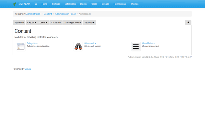Select the Content admin category tab
Image resolution: width=205 pixels, height=137 pixels.
pos(56,22)
